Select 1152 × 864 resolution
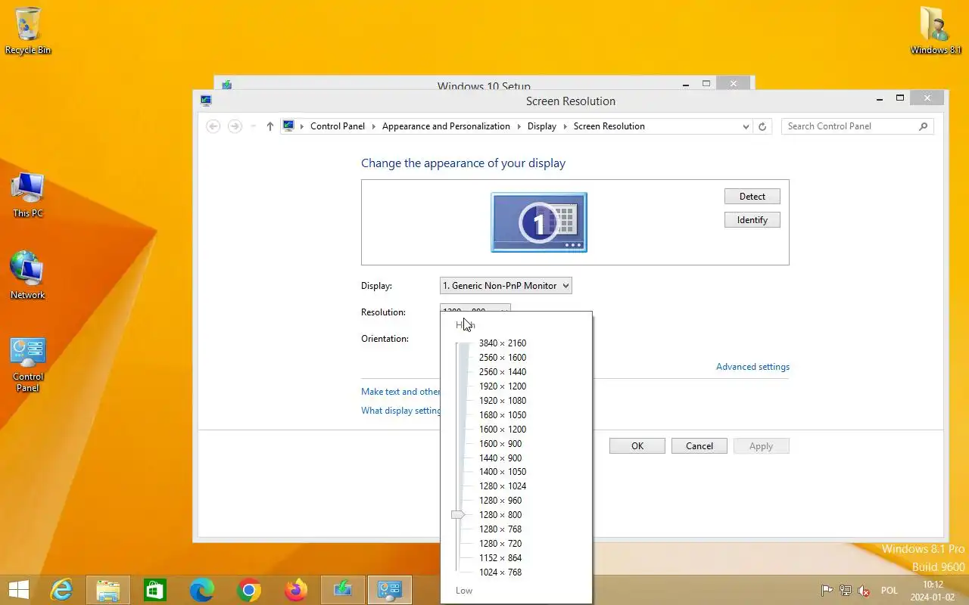Screen dimensions: 969x605 [x=500, y=558]
